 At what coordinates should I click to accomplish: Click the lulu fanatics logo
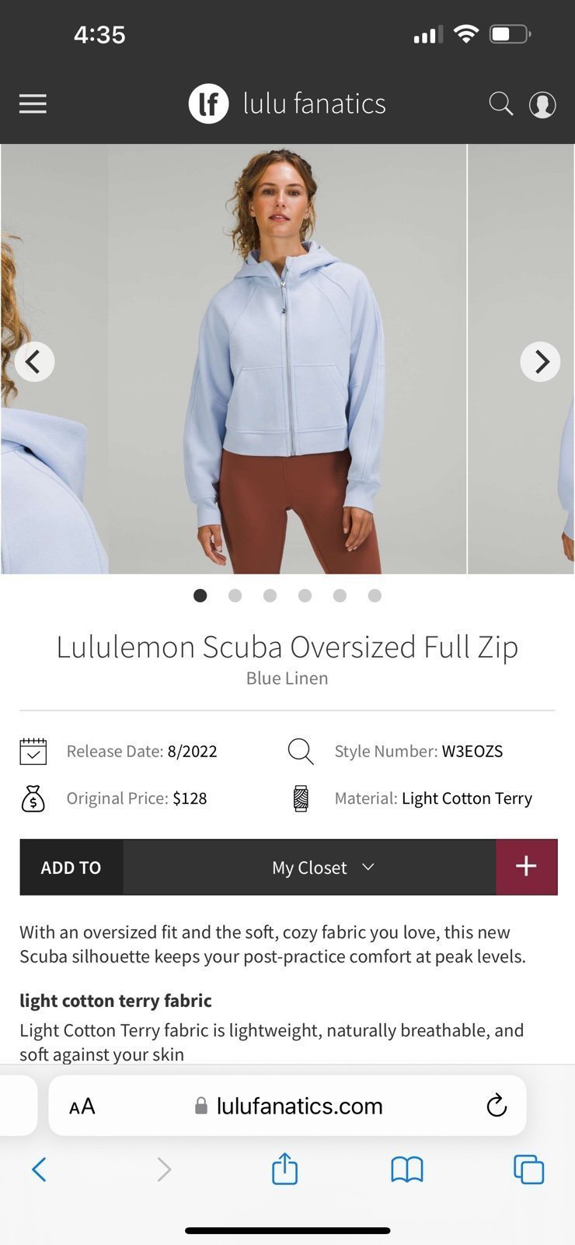287,103
